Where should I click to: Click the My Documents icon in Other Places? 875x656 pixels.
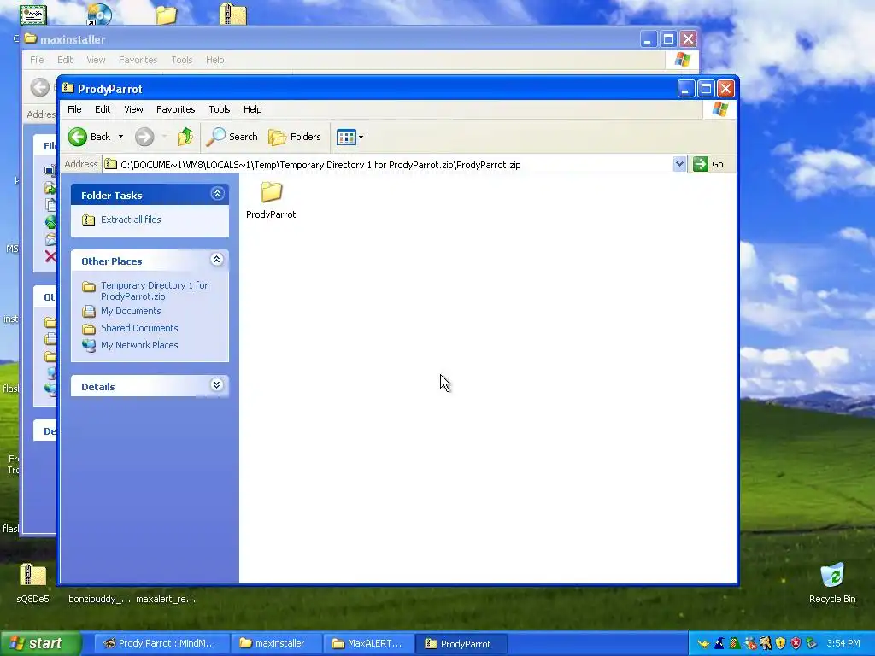(x=89, y=311)
